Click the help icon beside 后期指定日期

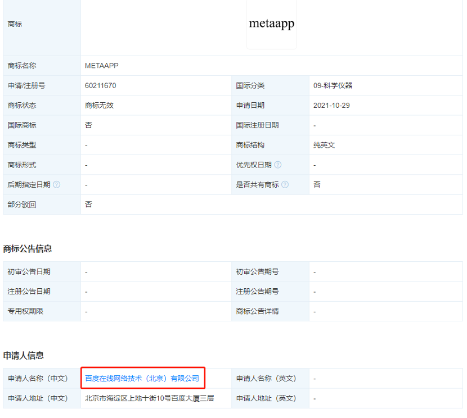pyautogui.click(x=57, y=185)
